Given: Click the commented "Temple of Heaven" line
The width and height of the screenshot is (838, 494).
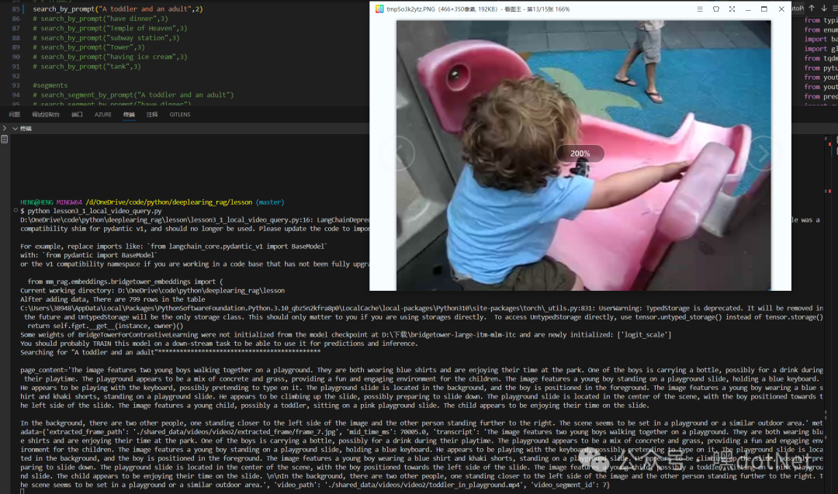Looking at the screenshot, I should 109,28.
